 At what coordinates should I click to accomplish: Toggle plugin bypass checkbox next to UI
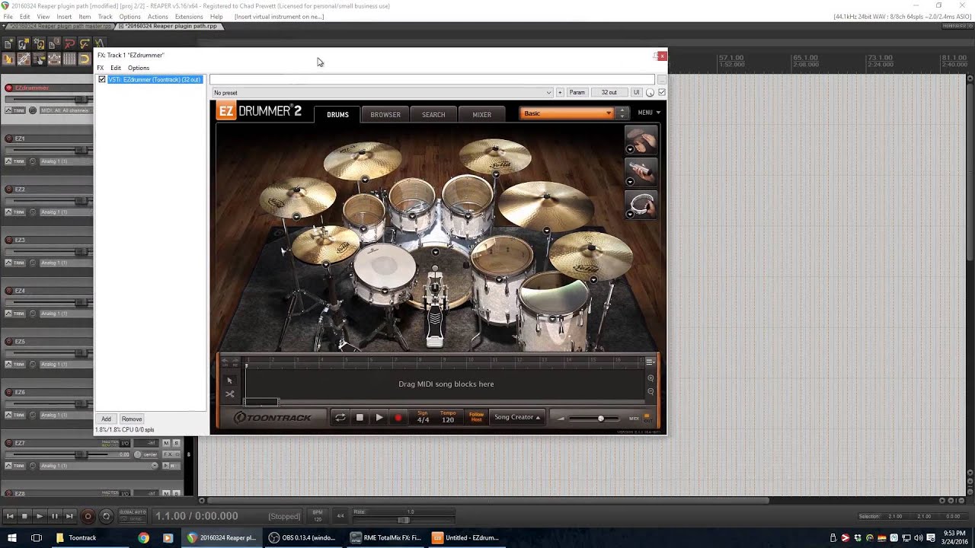tap(661, 93)
